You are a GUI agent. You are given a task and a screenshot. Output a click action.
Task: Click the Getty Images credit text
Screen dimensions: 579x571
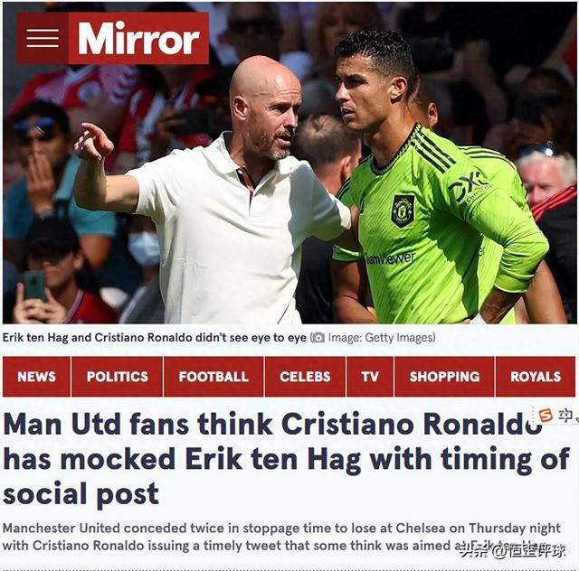click(382, 338)
